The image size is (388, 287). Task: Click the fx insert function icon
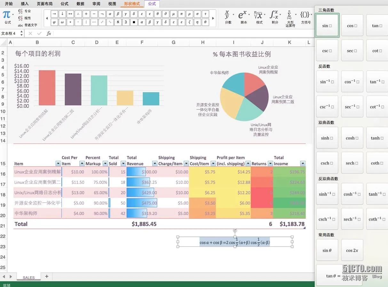click(49, 33)
